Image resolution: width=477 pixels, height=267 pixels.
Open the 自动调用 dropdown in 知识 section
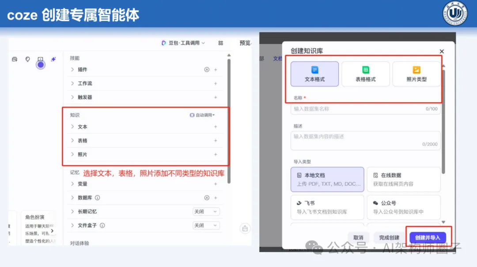[202, 115]
